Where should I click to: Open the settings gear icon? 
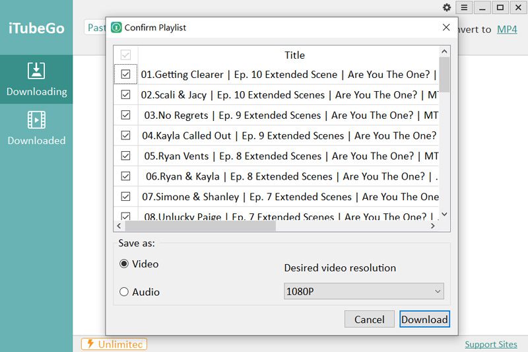pos(447,7)
